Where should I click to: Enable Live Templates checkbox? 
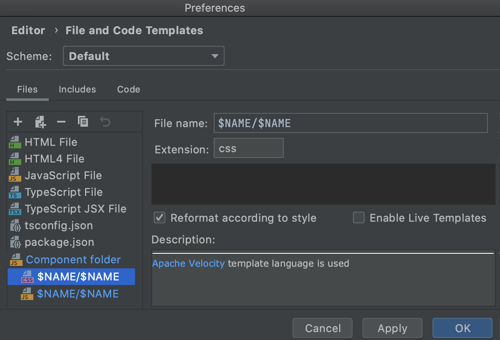pos(359,218)
